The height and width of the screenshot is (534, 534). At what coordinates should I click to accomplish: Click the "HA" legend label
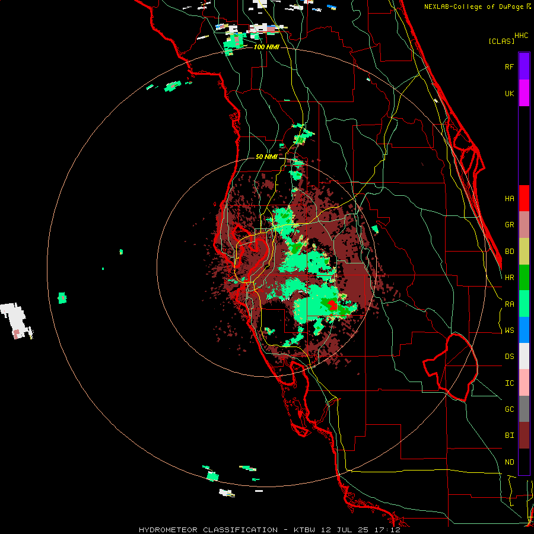(x=509, y=198)
